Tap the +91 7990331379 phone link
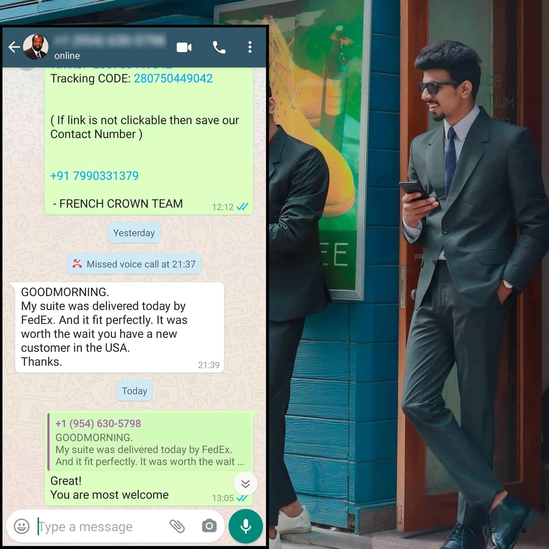 pyautogui.click(x=94, y=176)
